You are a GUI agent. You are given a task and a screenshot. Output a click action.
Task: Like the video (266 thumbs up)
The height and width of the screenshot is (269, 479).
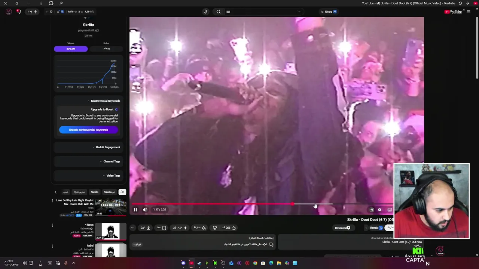click(x=229, y=228)
